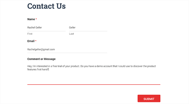Click the red asterisk beside Email
This screenshot has width=189, height=104.
(36, 41)
